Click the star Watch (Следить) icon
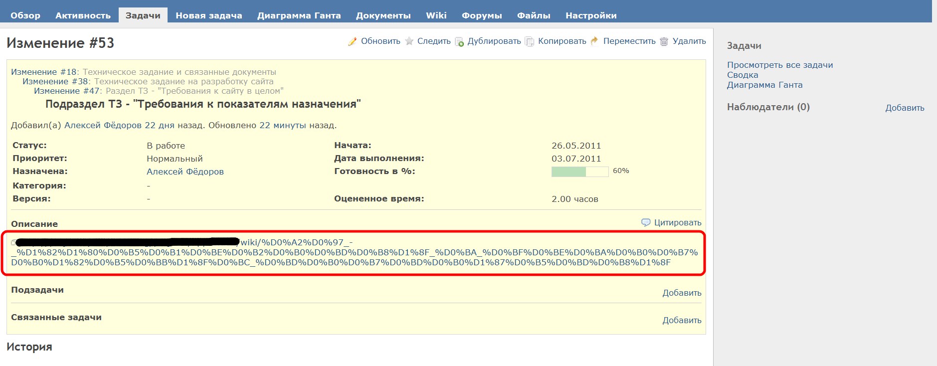Image resolution: width=937 pixels, height=366 pixels. (409, 41)
